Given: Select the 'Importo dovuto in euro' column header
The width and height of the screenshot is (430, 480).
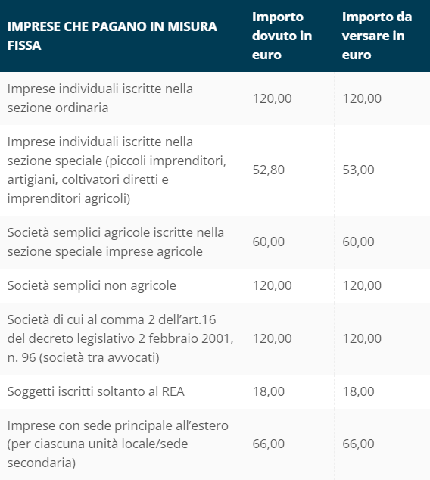Looking at the screenshot, I should [282, 36].
